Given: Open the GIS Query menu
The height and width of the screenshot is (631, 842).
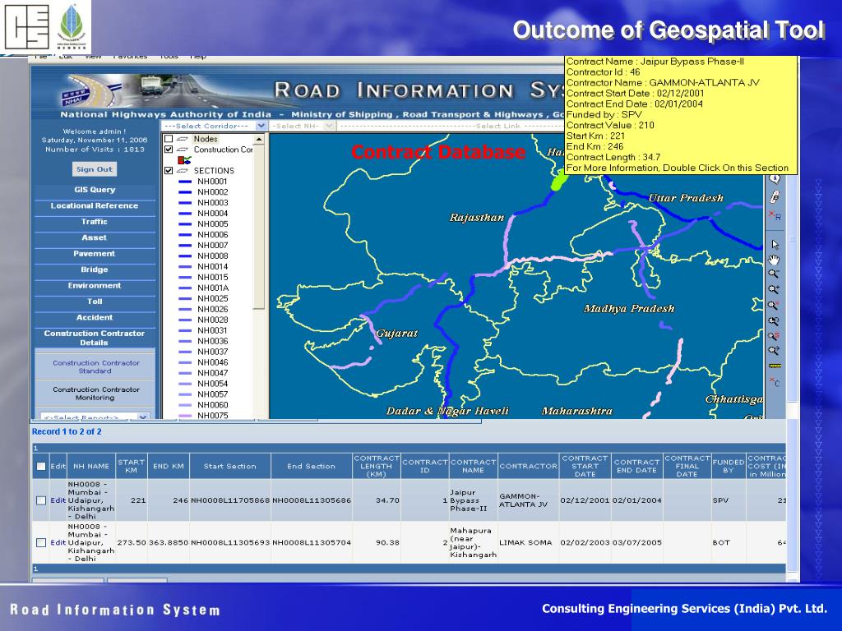Looking at the screenshot, I should (x=95, y=190).
